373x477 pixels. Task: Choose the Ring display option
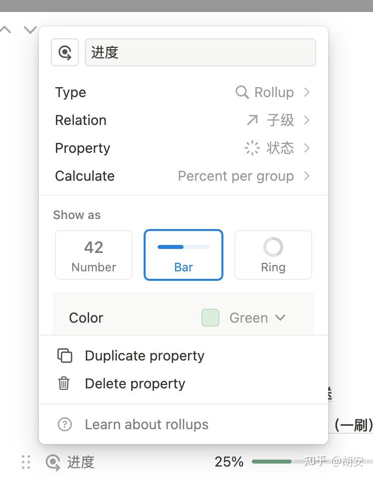coord(273,255)
